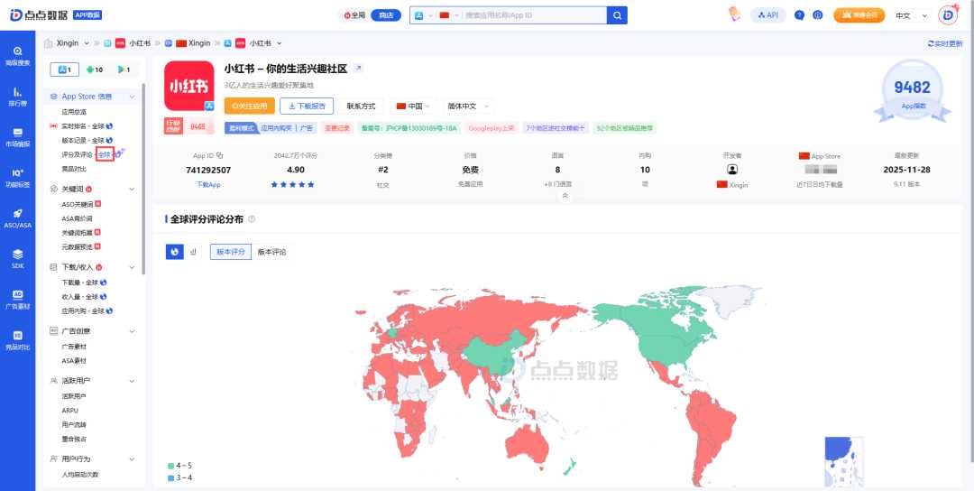Screen dimensions: 974x491
Task: Toggle the blue 3 ~ 4 legend swatch
Action: (x=170, y=478)
